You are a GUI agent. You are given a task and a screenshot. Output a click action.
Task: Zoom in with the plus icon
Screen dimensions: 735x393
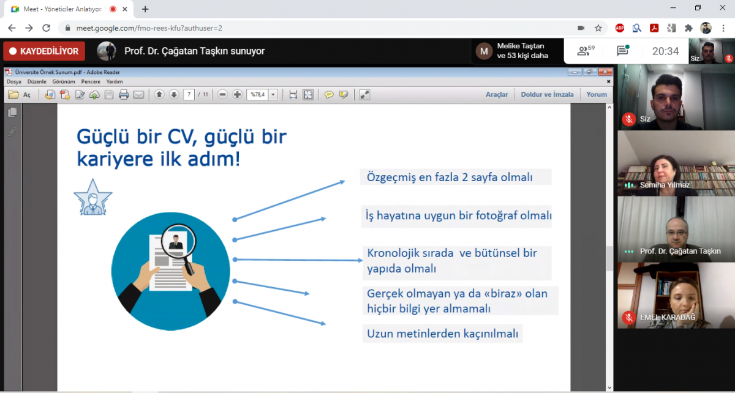pos(237,94)
